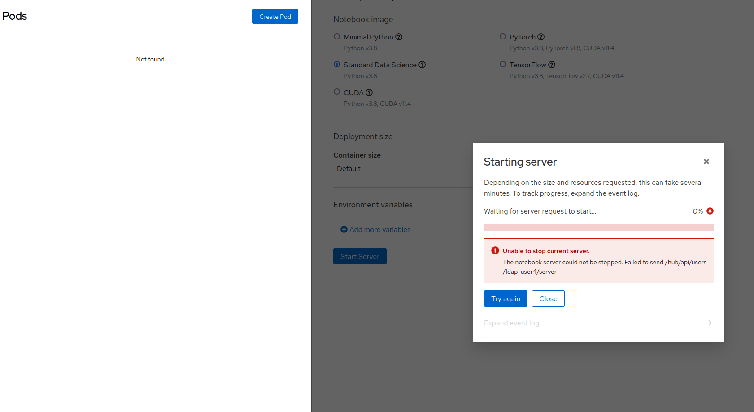Viewport: 754px width, 412px height.
Task: Click the CUDA help icon
Action: [x=369, y=92]
